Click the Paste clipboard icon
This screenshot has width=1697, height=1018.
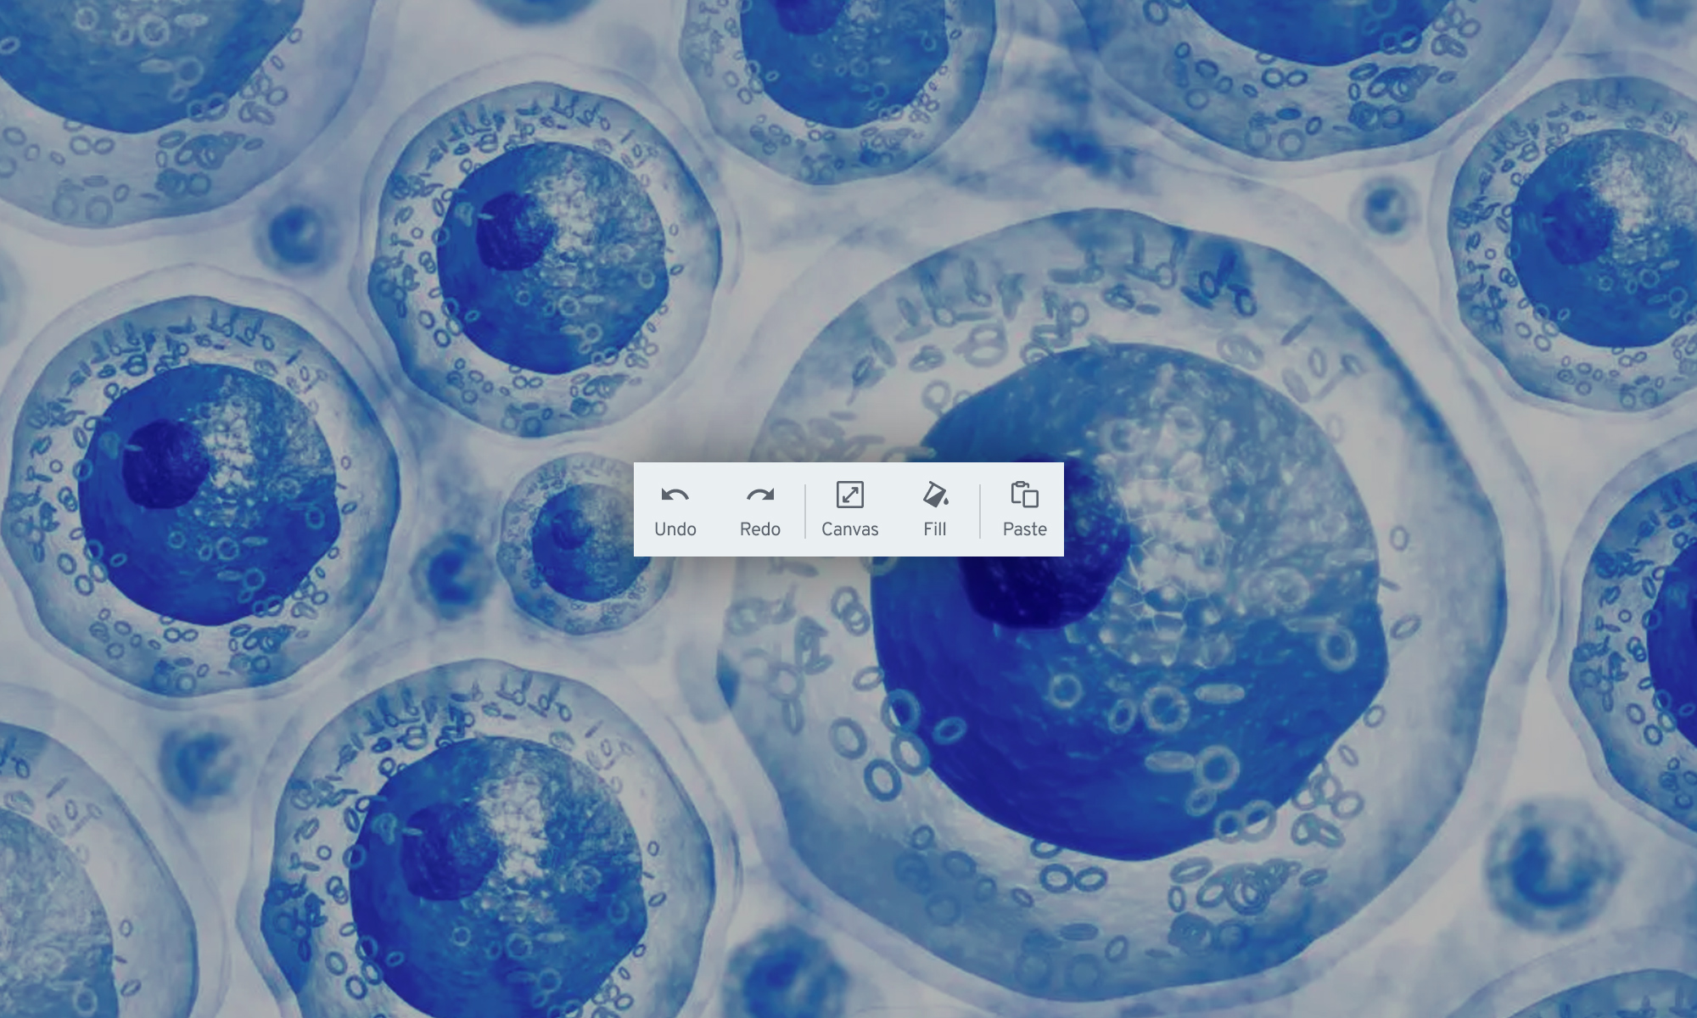coord(1024,495)
